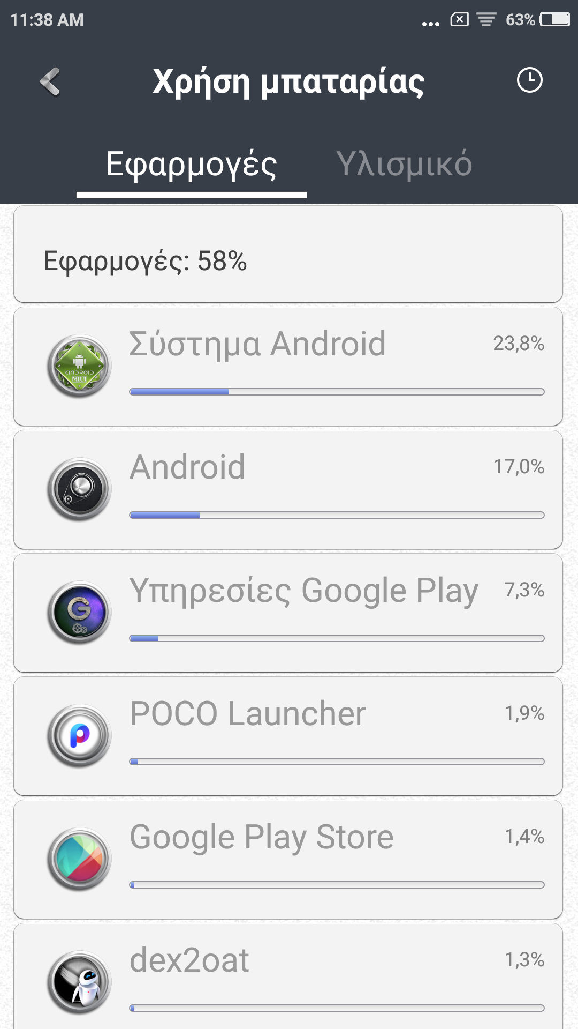Tap the Σύστημα Android app icon
The image size is (578, 1029).
tap(79, 366)
